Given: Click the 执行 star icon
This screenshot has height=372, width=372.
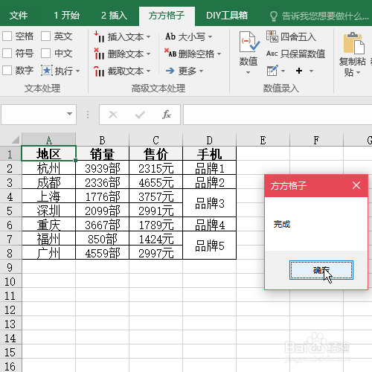Looking at the screenshot, I should click(x=47, y=71).
